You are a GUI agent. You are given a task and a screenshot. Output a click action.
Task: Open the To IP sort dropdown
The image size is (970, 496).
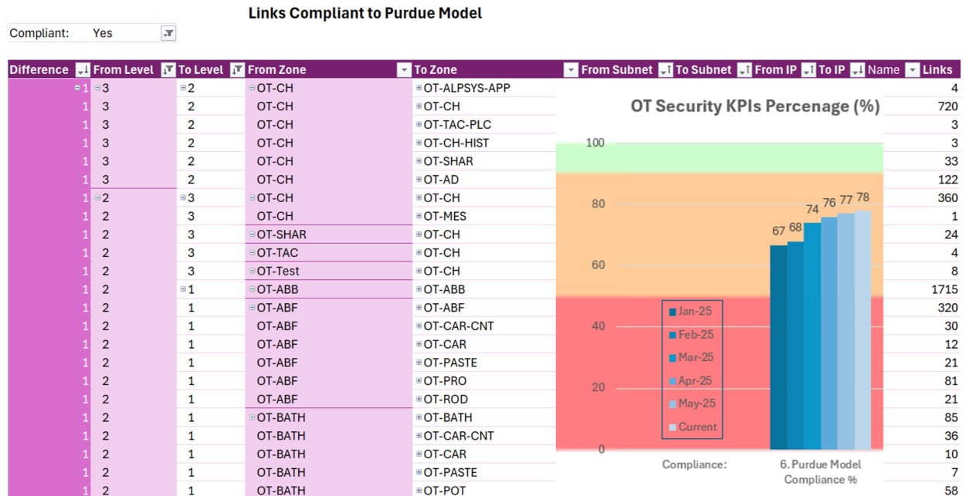pos(857,70)
